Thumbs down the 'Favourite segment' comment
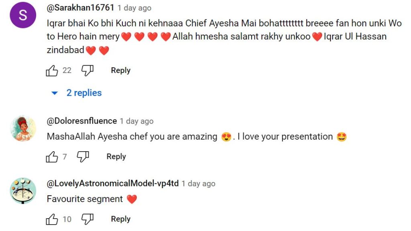Viewport: 411px width, 231px height. coord(87,219)
